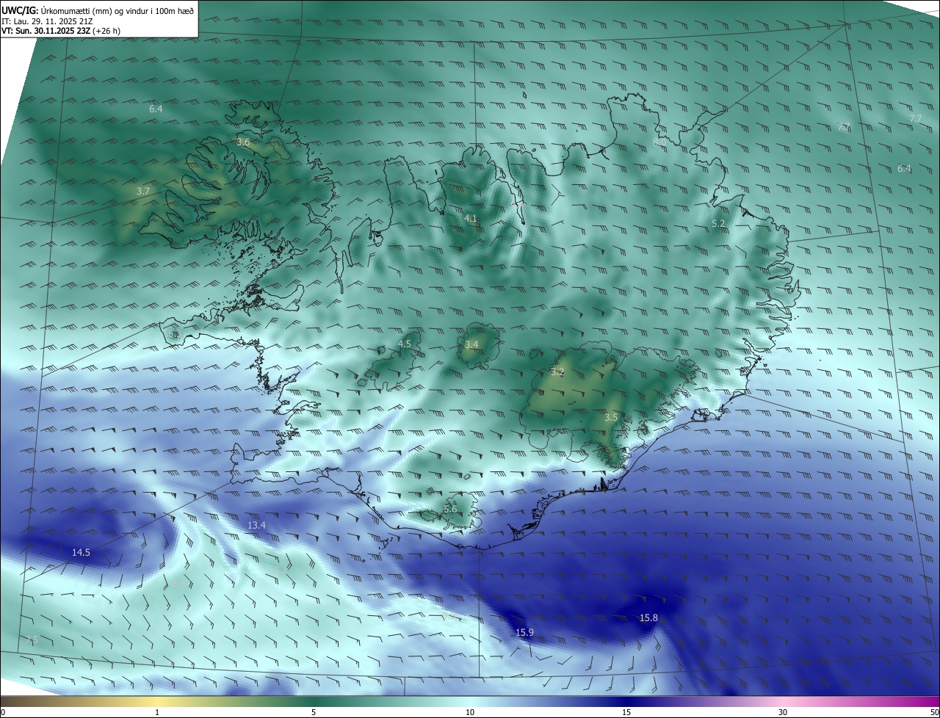This screenshot has height=718, width=940.
Task: Click the 10 tick on the color scale
Action: (470, 712)
